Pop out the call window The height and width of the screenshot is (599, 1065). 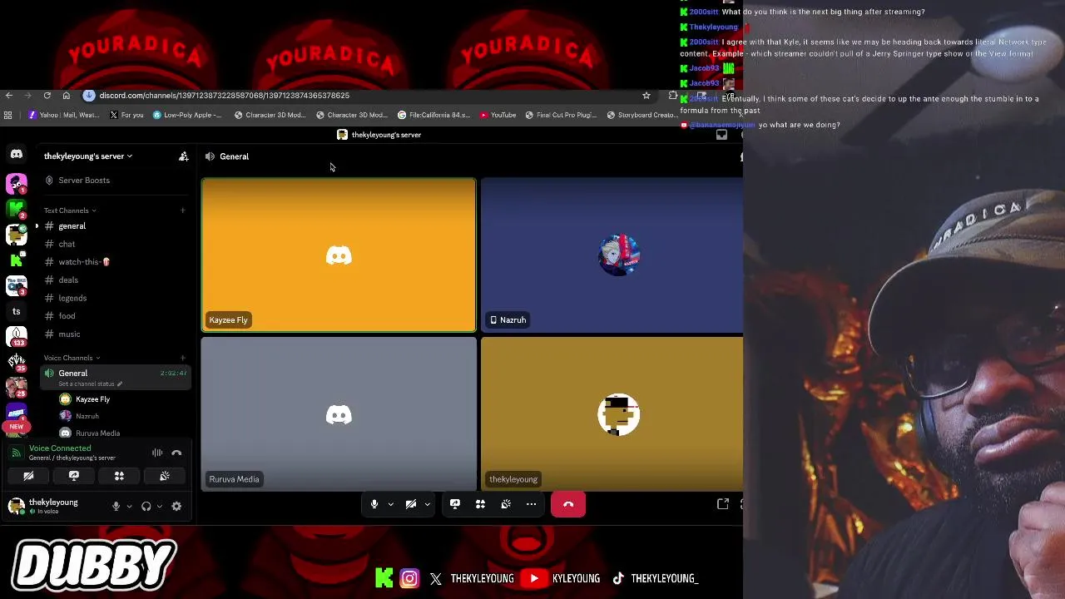[x=723, y=504]
